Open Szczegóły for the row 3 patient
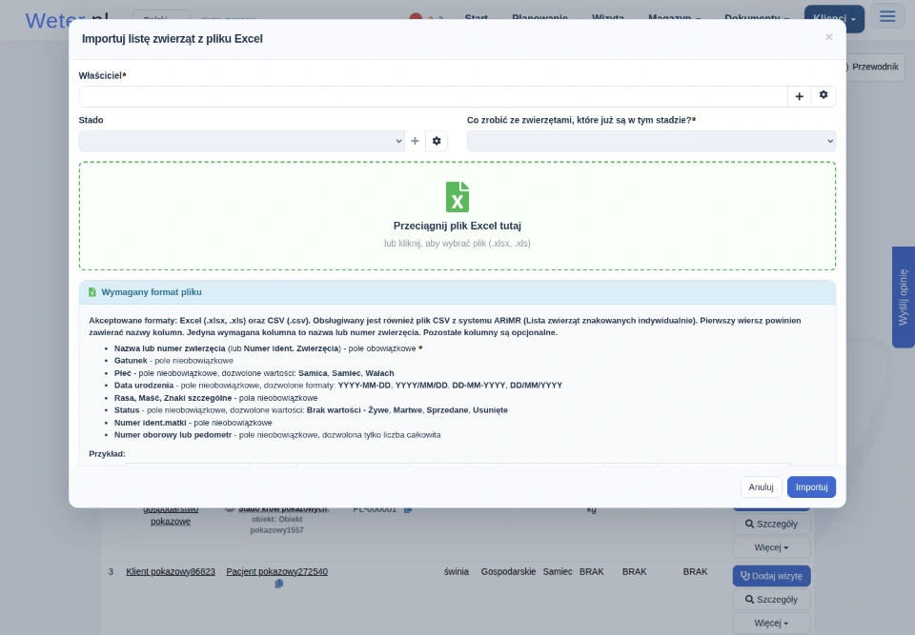The width and height of the screenshot is (915, 635). [x=771, y=600]
